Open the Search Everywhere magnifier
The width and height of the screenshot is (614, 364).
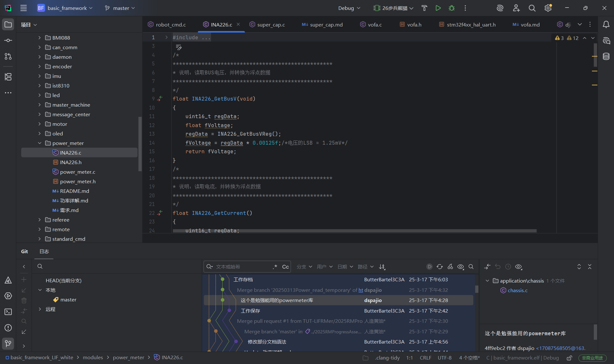pos(532,8)
